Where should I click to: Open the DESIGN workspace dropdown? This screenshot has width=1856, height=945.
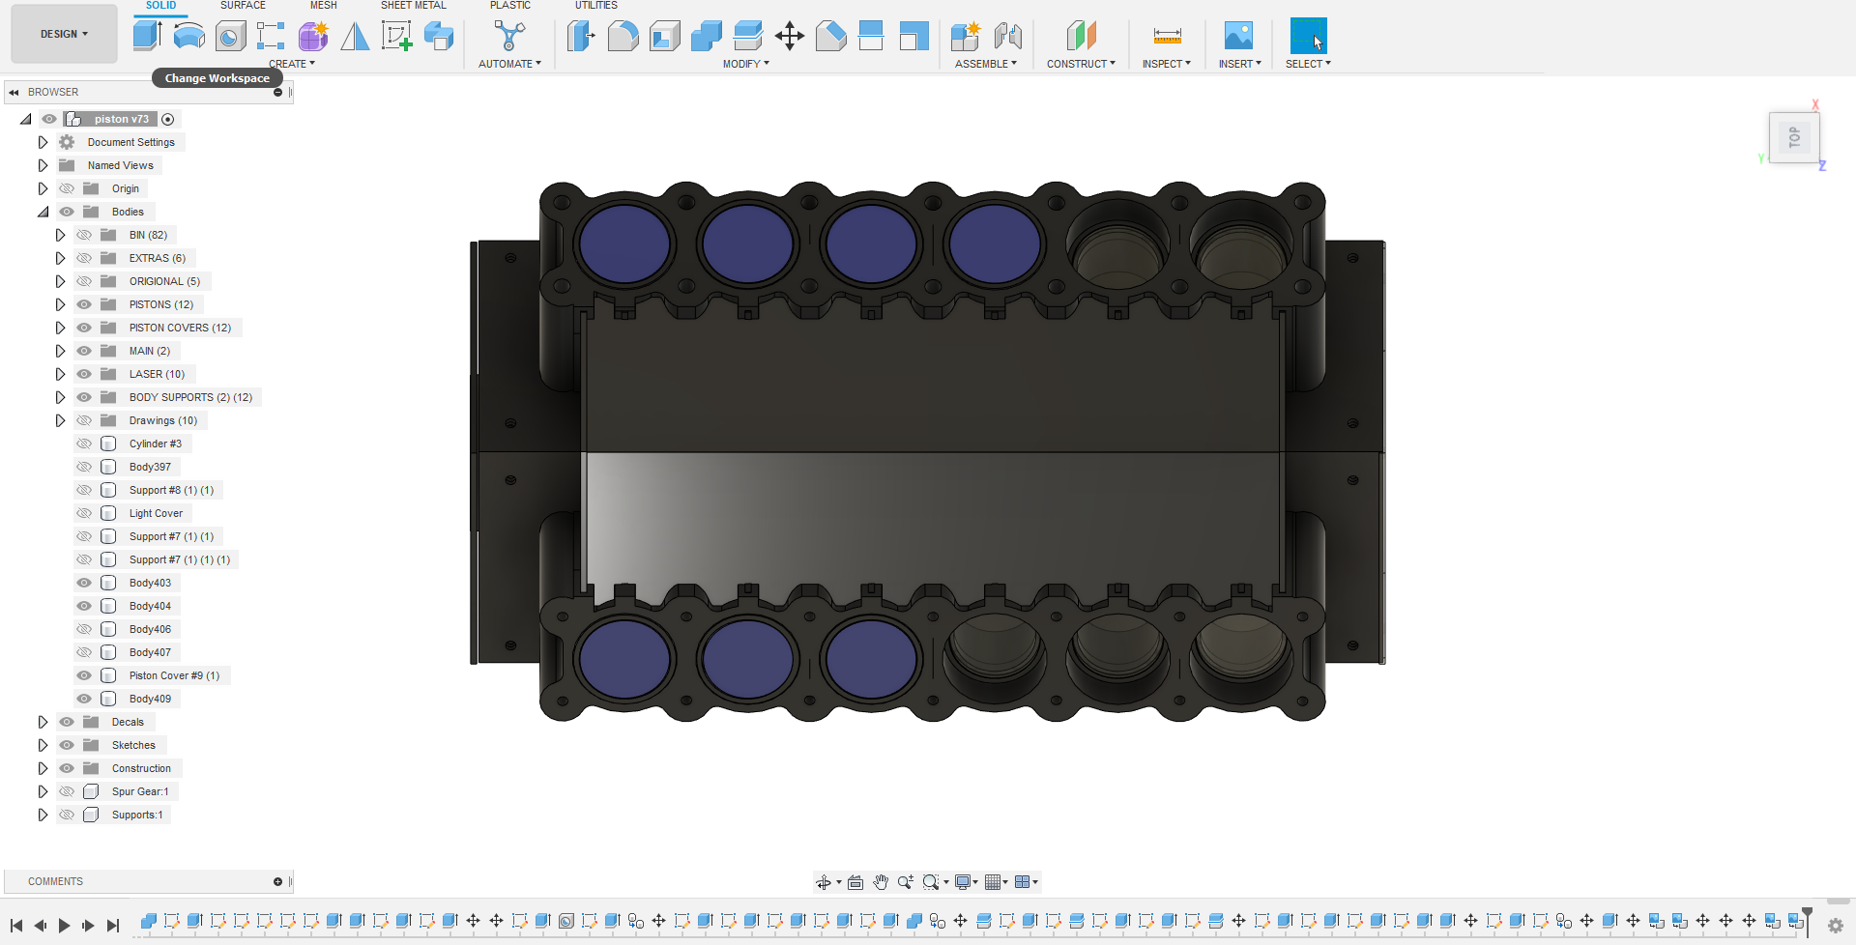pyautogui.click(x=63, y=33)
